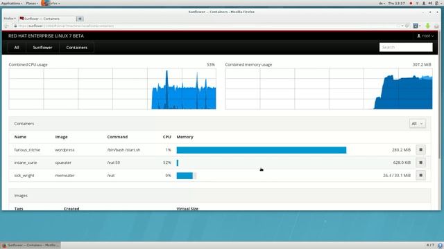The width and height of the screenshot is (444, 249).
Task: Click the red recording indicator in top panel
Action: tap(411, 3)
